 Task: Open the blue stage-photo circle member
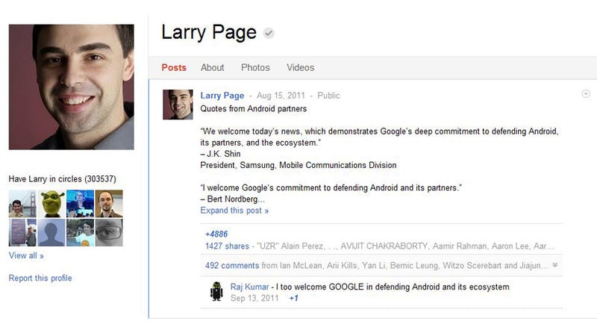click(x=81, y=204)
